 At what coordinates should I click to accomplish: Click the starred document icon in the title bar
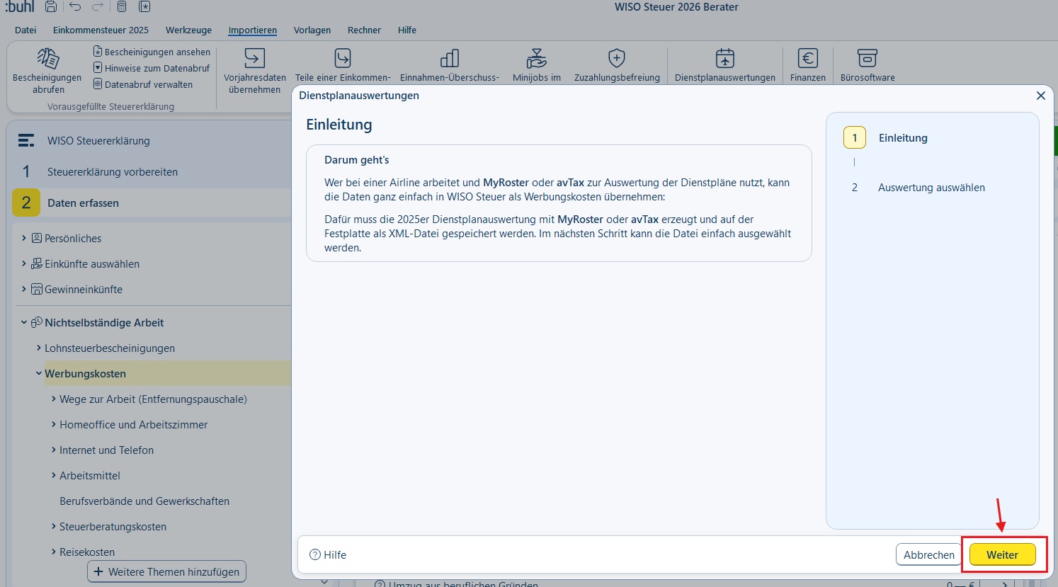(x=144, y=7)
